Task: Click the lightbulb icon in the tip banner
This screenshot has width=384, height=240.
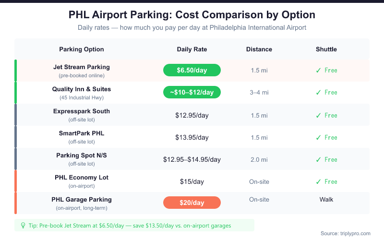Action: [23, 225]
